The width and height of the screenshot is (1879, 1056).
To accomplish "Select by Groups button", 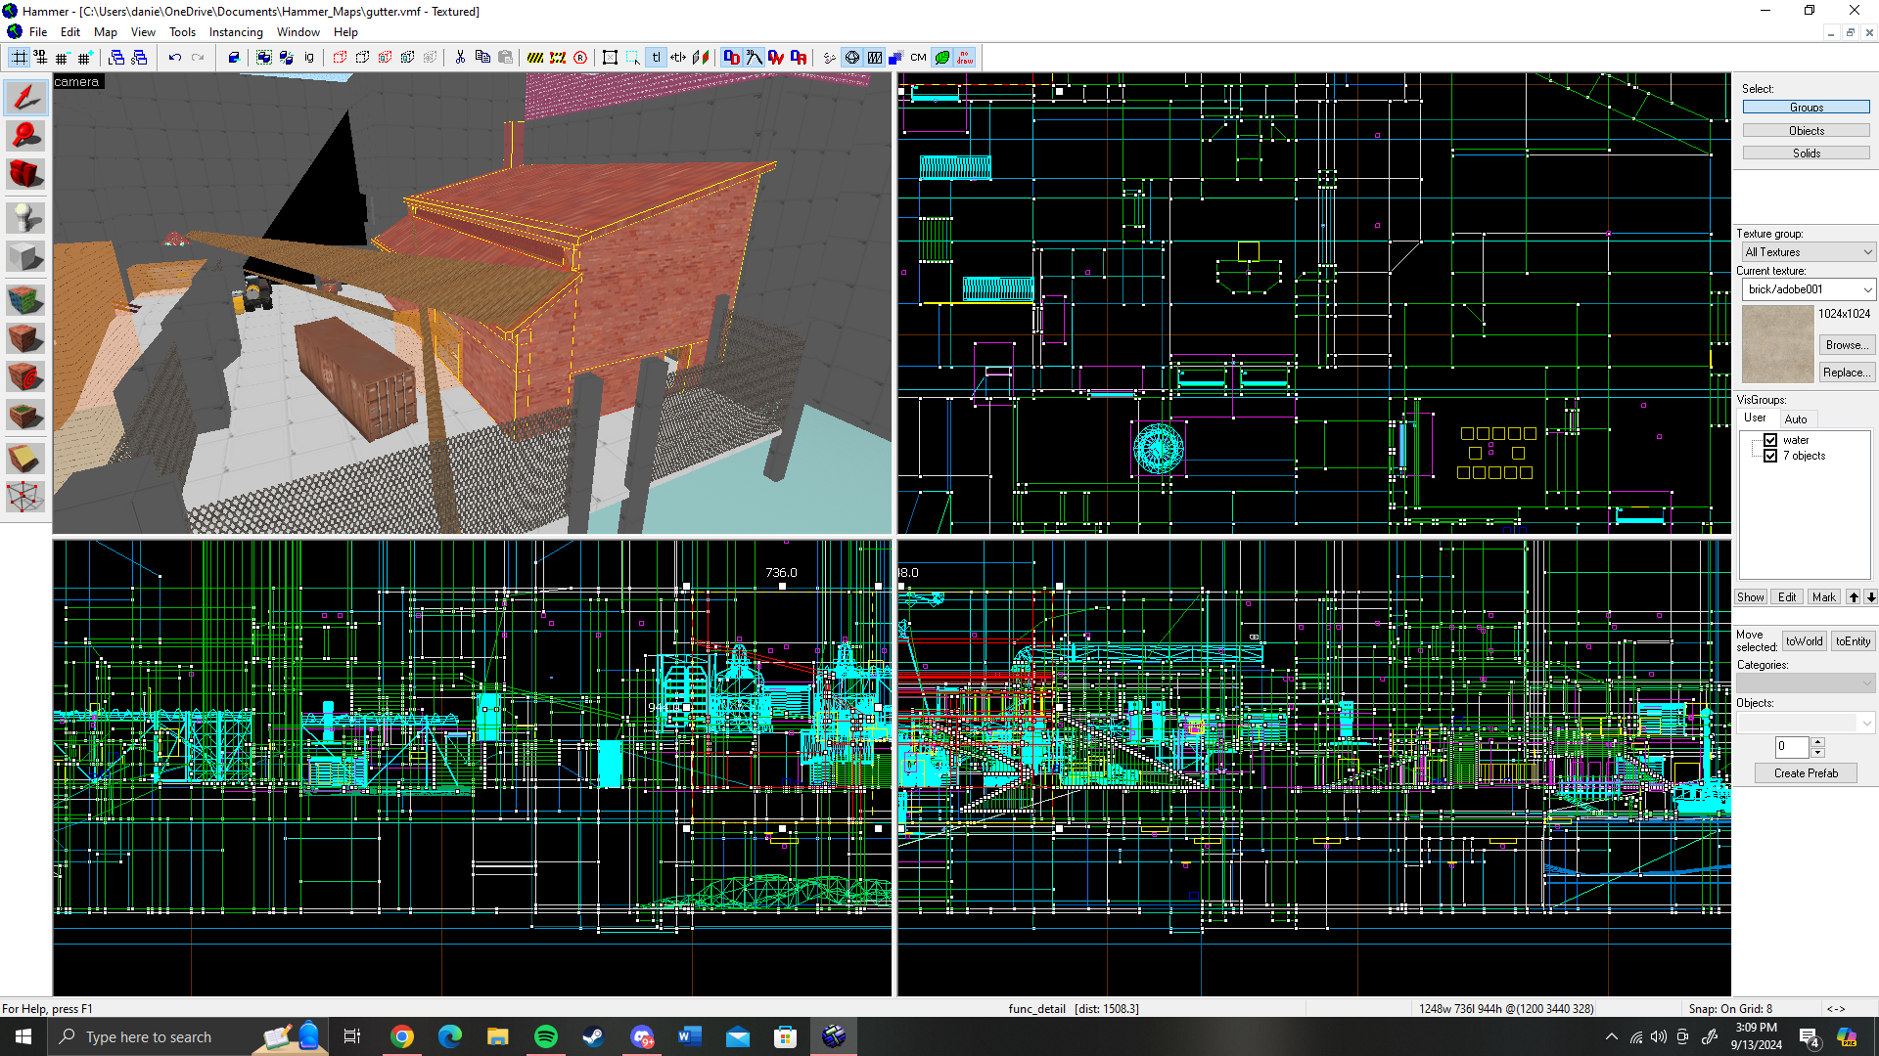I will tap(1807, 108).
